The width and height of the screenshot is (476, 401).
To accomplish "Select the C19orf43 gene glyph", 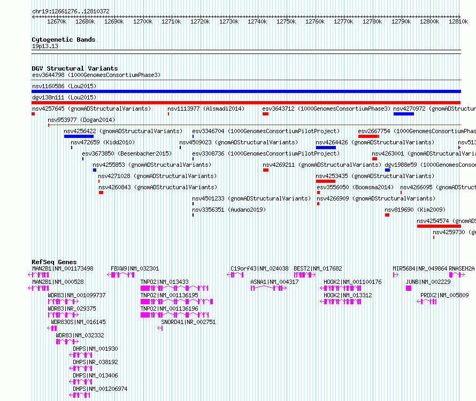I will pyautogui.click(x=235, y=275).
